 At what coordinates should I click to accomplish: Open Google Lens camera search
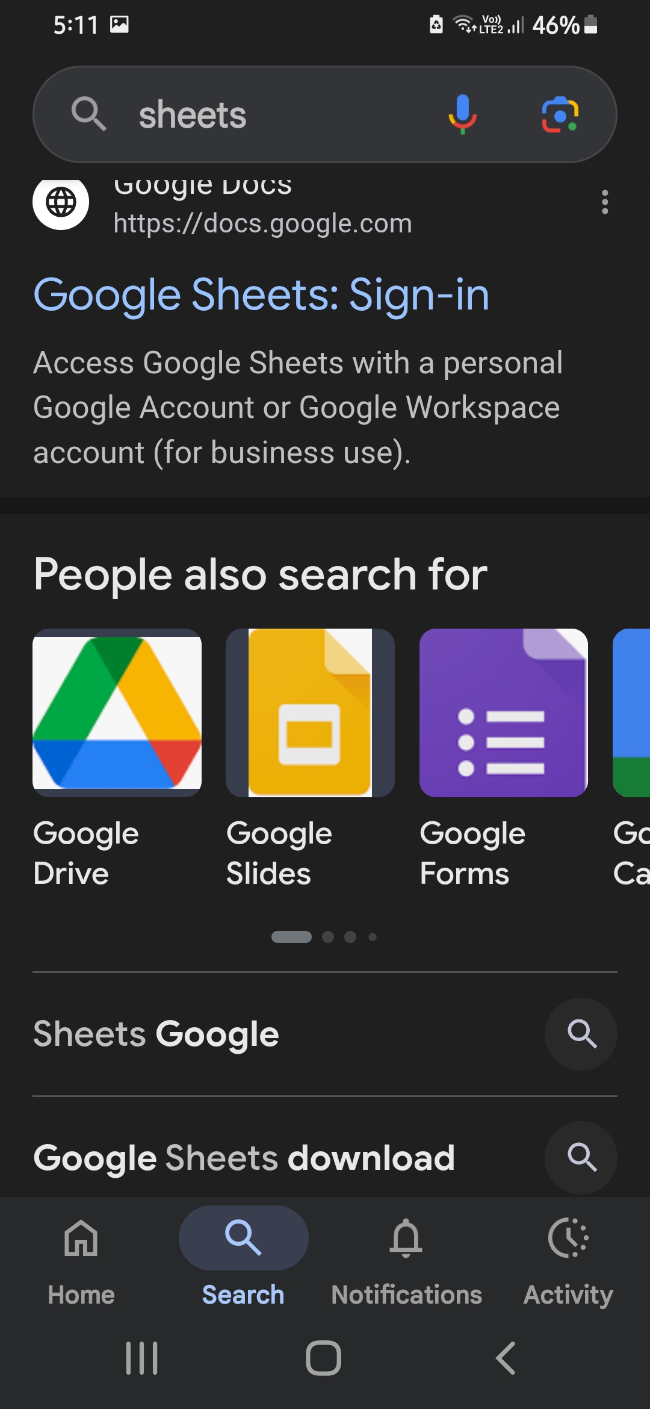[560, 114]
